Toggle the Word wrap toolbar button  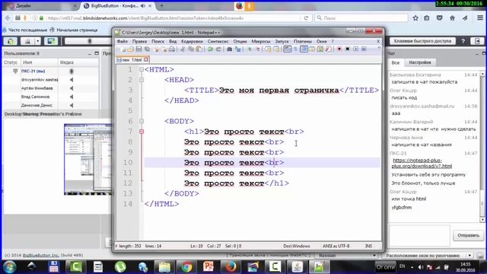pos(288,49)
